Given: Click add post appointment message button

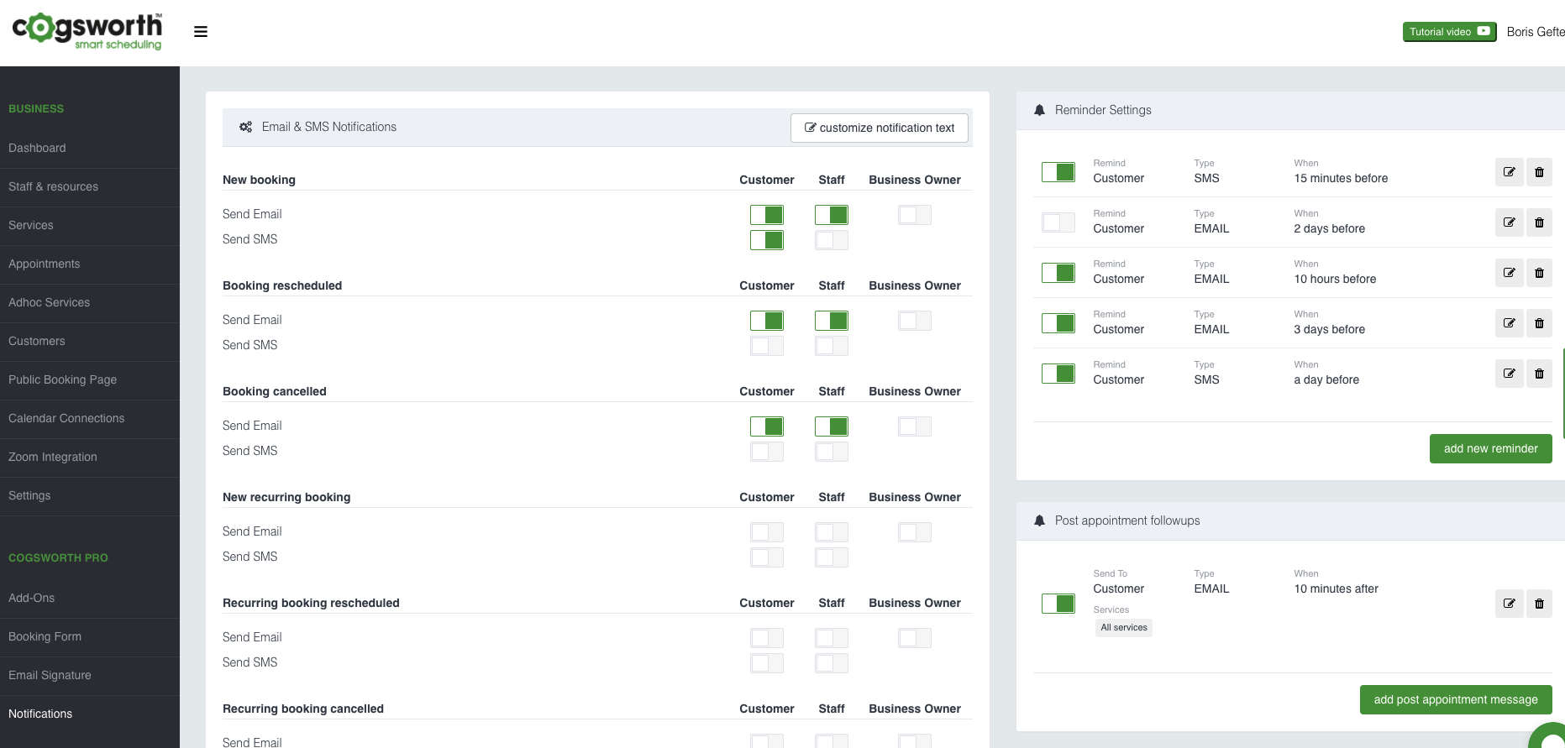Looking at the screenshot, I should pos(1455,700).
